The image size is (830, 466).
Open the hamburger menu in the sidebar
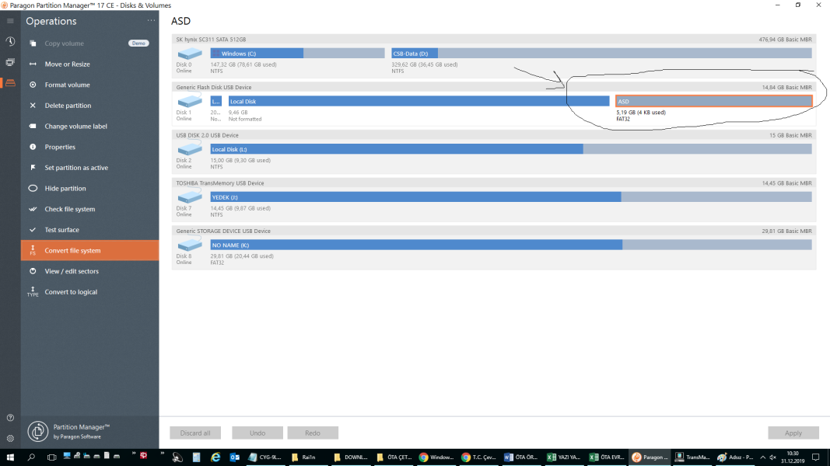coord(10,21)
